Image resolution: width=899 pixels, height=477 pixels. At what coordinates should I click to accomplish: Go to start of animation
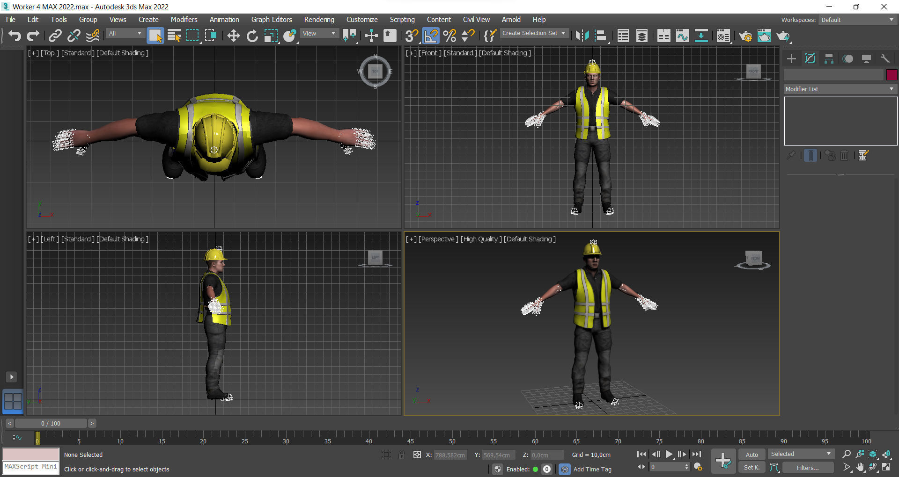[641, 454]
